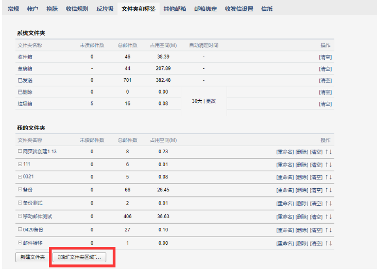
Task: Collapse the 备份 folder node
Action: (x=20, y=190)
